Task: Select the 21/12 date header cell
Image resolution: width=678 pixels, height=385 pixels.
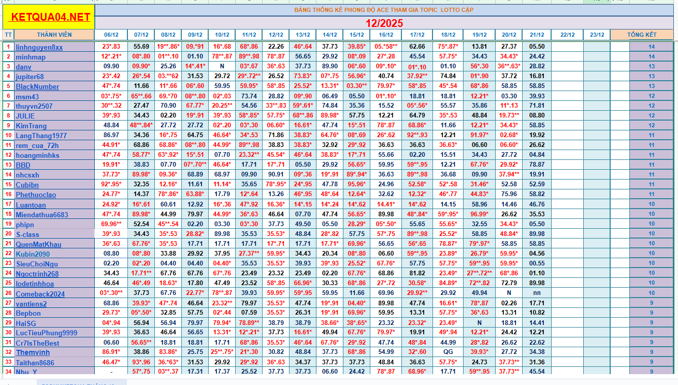Action: [537, 35]
